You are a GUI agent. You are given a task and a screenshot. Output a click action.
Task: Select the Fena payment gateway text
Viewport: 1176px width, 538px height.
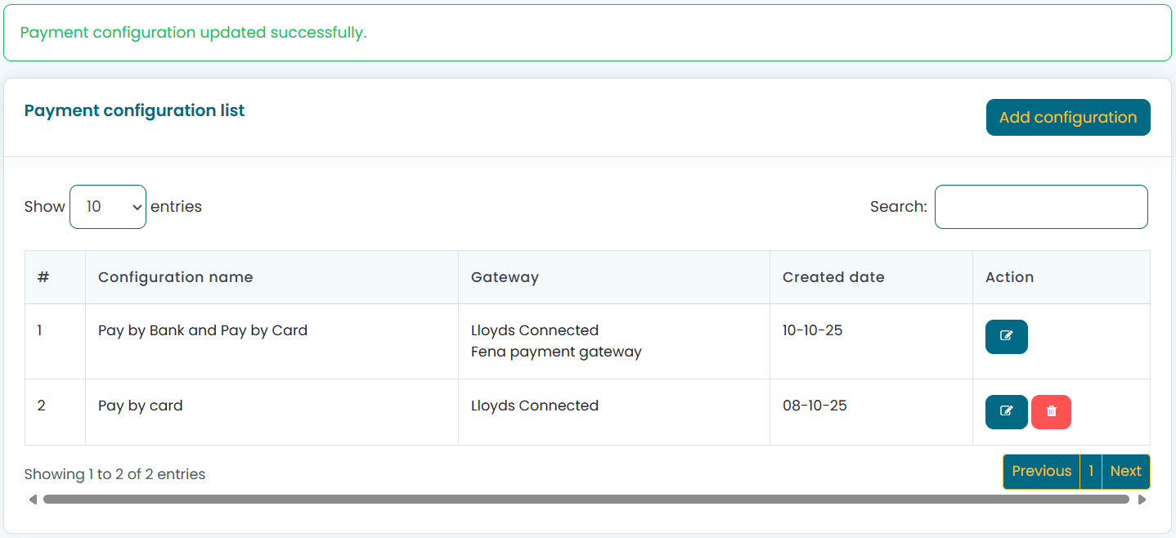pyautogui.click(x=556, y=352)
